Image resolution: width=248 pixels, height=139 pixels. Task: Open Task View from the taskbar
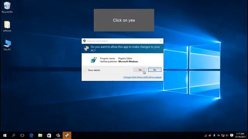(x=22, y=136)
